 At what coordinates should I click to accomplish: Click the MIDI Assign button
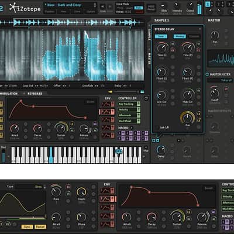[x=152, y=8]
